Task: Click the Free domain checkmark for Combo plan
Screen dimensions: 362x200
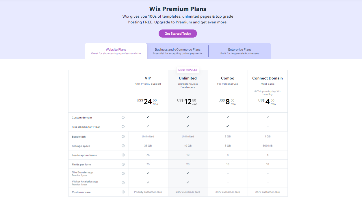Action: (228, 127)
